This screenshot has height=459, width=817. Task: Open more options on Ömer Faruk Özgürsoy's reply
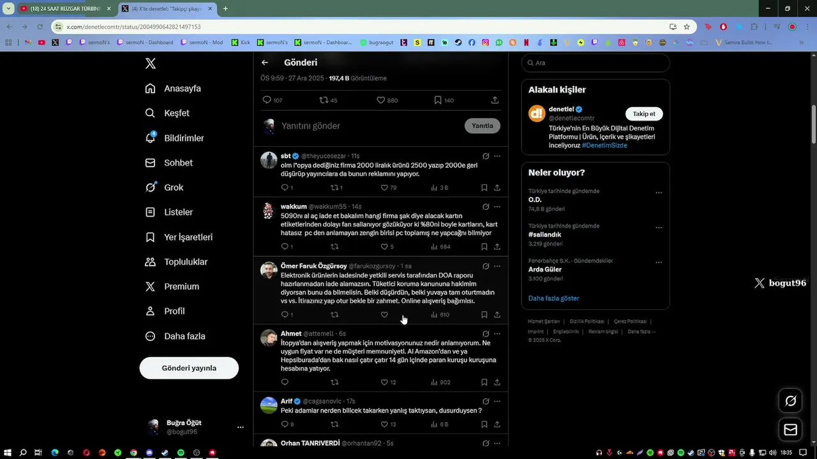(497, 266)
